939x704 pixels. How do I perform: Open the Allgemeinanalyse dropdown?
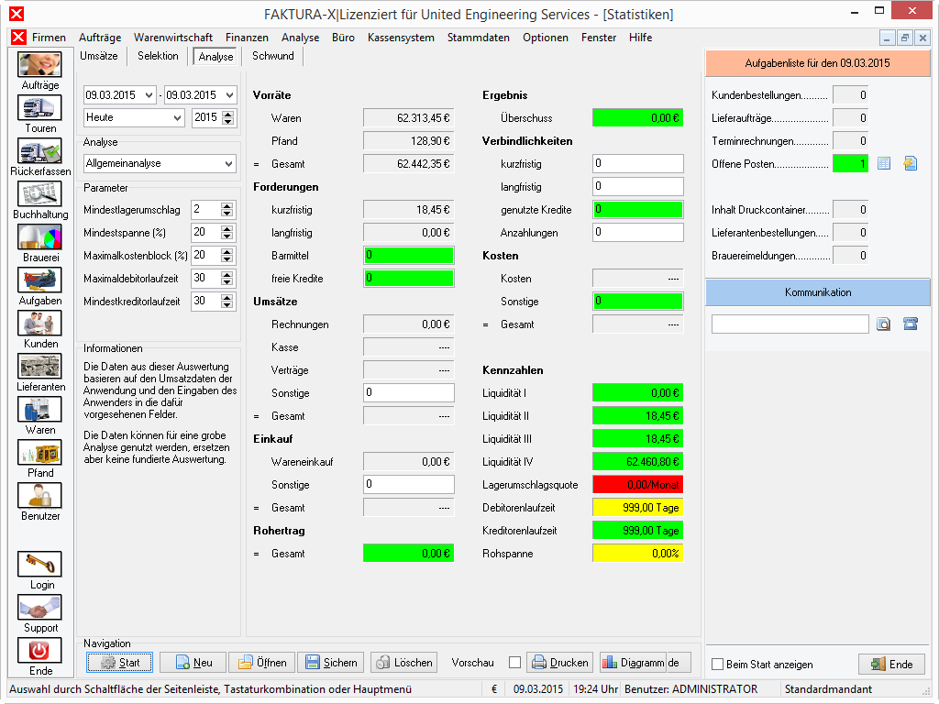click(228, 163)
